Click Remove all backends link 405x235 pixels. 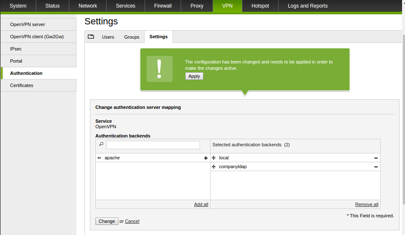point(366,204)
